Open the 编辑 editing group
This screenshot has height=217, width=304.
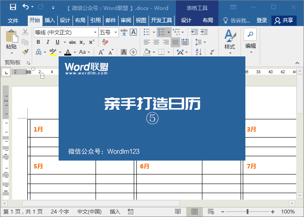tap(250, 41)
